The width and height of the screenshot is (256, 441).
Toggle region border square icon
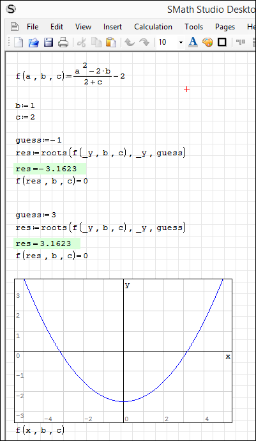point(222,42)
